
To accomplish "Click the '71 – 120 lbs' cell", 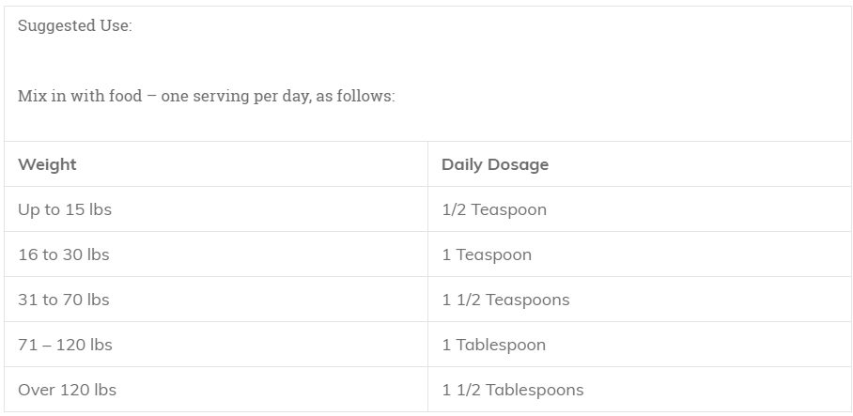I will (65, 345).
